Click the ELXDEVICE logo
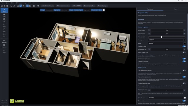The width and height of the screenshot is (188, 106). pyautogui.click(x=17, y=101)
